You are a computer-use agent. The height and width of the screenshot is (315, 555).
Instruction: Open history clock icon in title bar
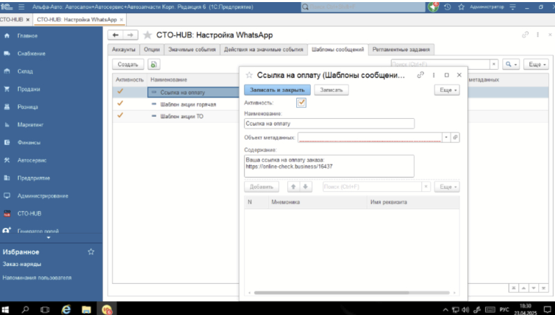point(448,7)
